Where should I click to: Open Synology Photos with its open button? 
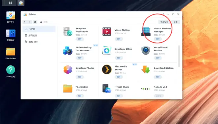point(80,77)
